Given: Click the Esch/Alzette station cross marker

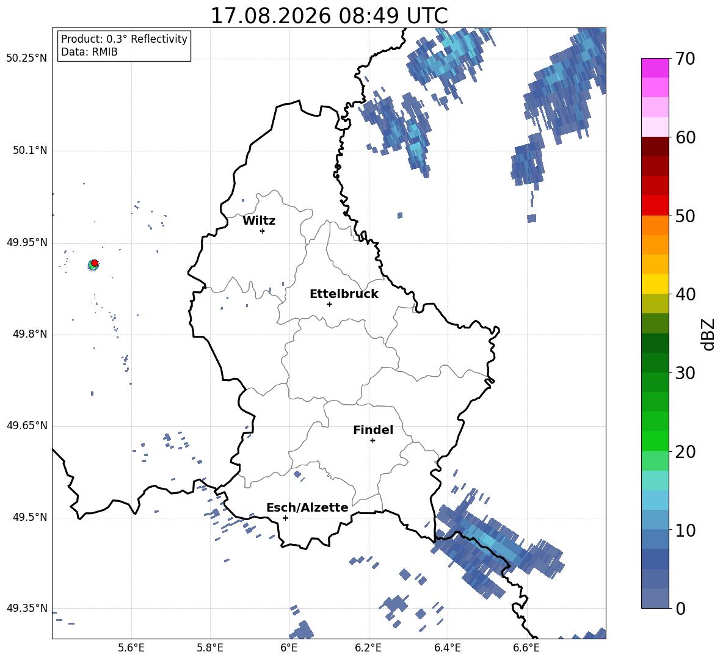Looking at the screenshot, I should [285, 518].
